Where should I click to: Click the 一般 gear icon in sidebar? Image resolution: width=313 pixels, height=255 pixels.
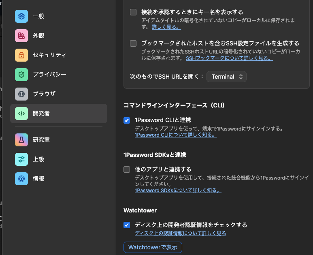(x=21, y=16)
